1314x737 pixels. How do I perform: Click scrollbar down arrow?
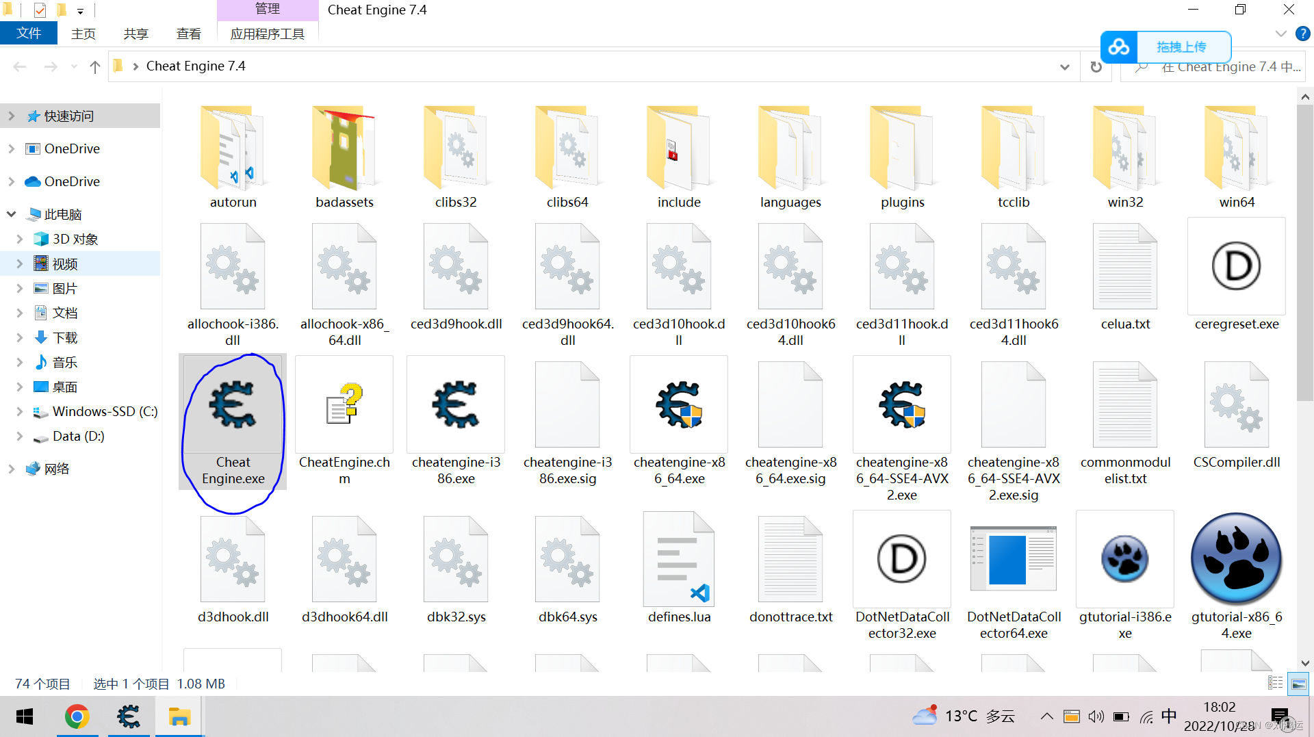point(1305,663)
